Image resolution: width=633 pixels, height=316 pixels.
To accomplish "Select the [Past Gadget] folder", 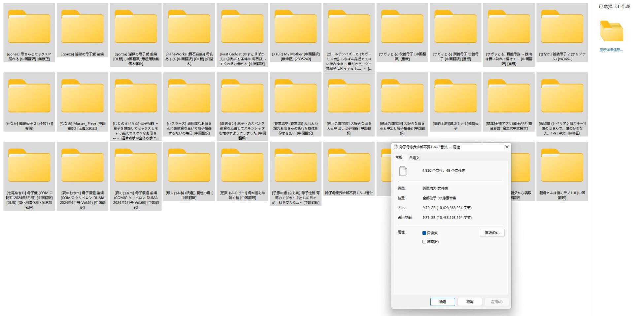I will [242, 35].
